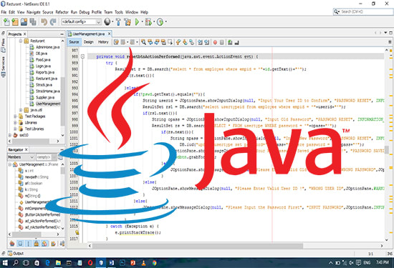The image size is (394, 268).
Task: Click the Open Project toolbar icon
Action: (24, 22)
